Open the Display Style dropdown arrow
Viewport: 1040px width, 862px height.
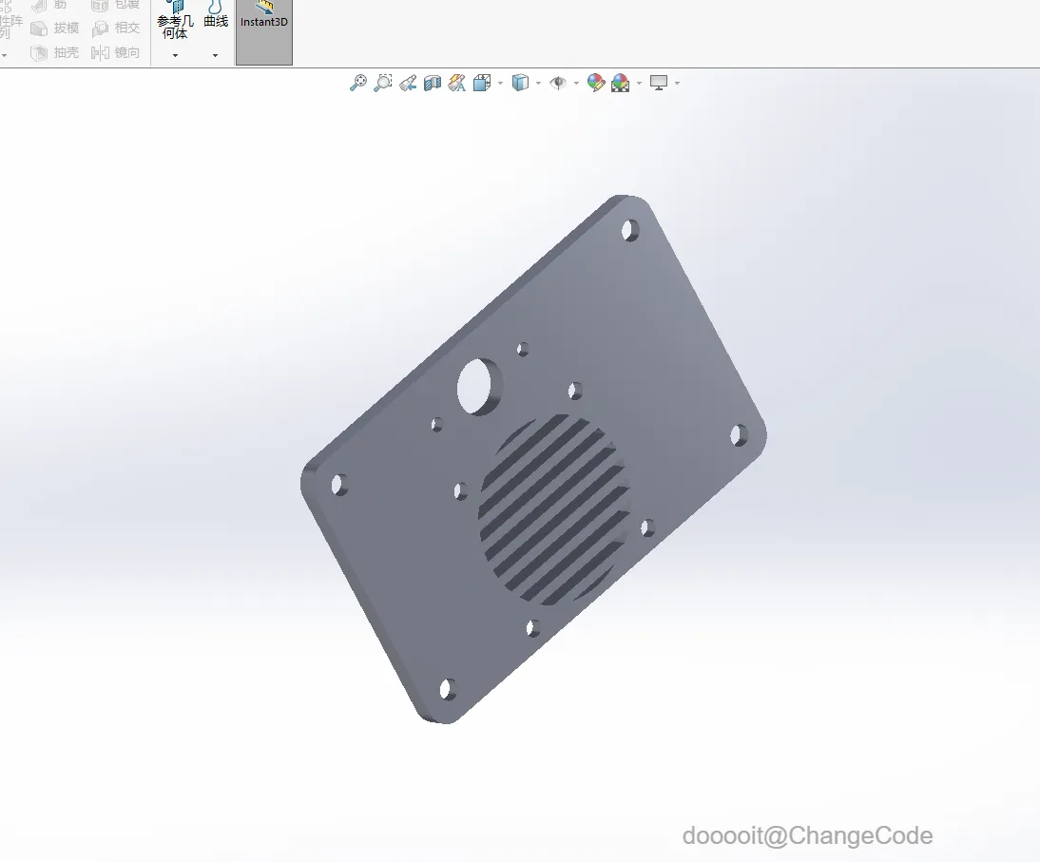(x=538, y=84)
